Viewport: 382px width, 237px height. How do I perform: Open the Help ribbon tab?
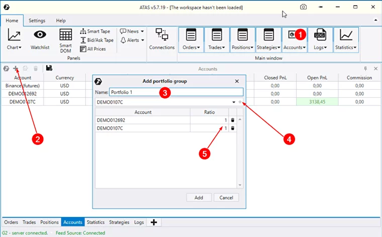pyautogui.click(x=61, y=21)
